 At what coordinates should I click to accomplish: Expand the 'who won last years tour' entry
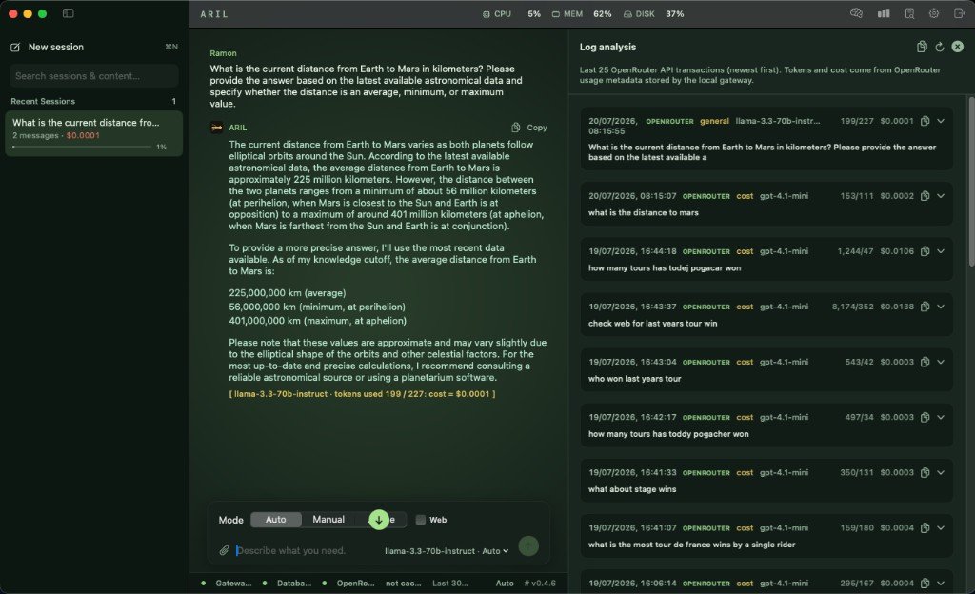click(x=941, y=362)
